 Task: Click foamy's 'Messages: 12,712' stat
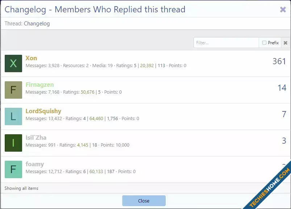click(x=44, y=172)
